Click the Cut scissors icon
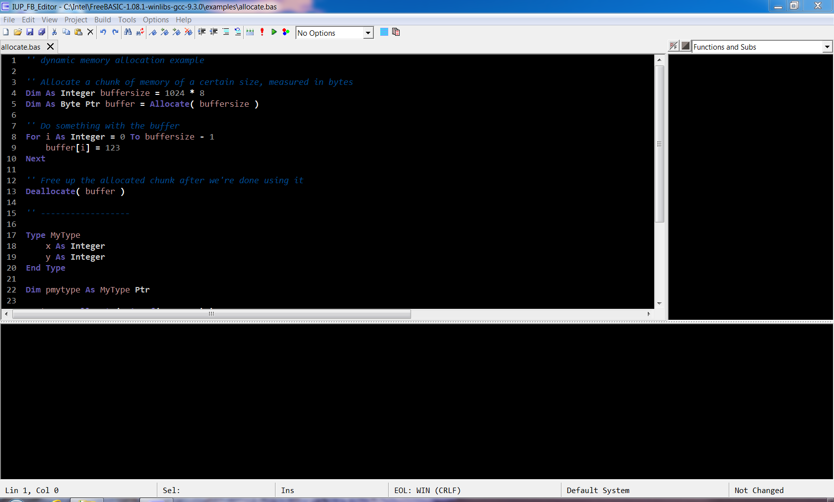The image size is (834, 502). pos(54,32)
